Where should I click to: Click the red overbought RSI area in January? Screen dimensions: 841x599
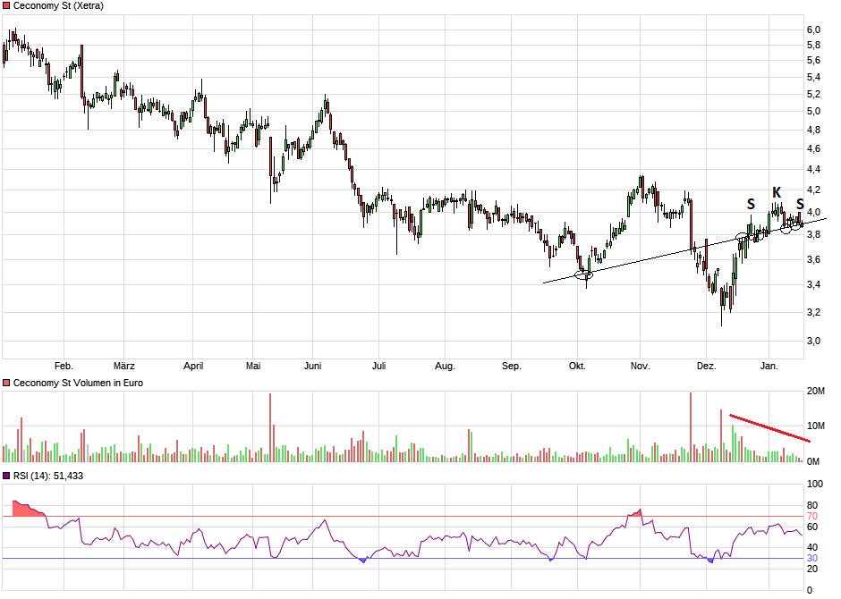tap(25, 509)
